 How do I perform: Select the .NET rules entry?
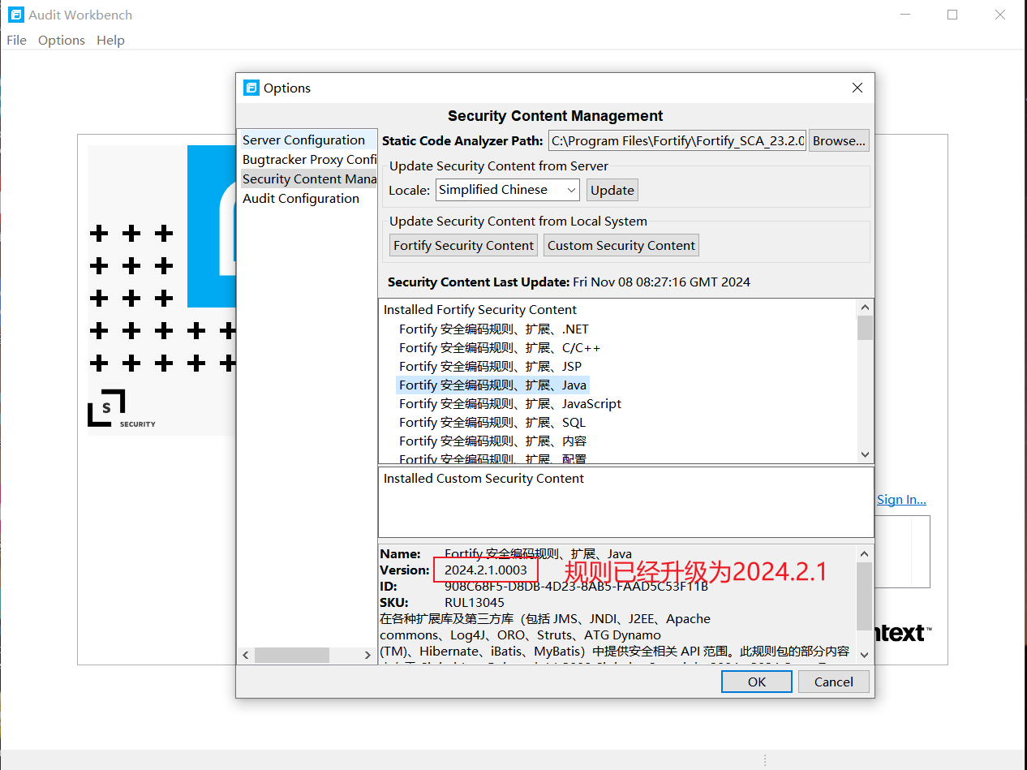[x=494, y=329]
